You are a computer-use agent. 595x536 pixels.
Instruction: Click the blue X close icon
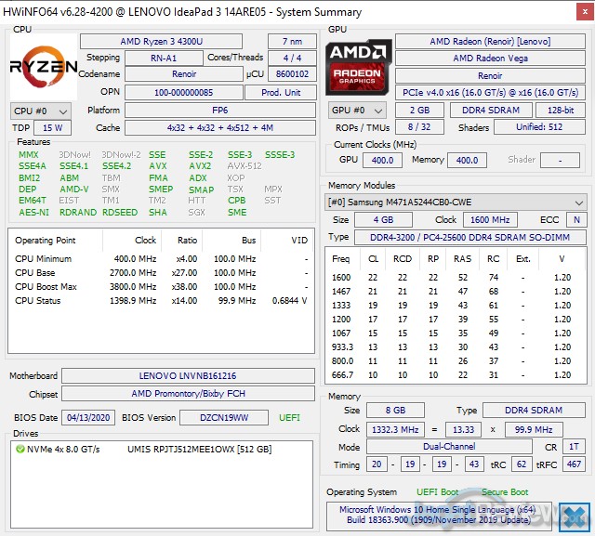point(575,516)
